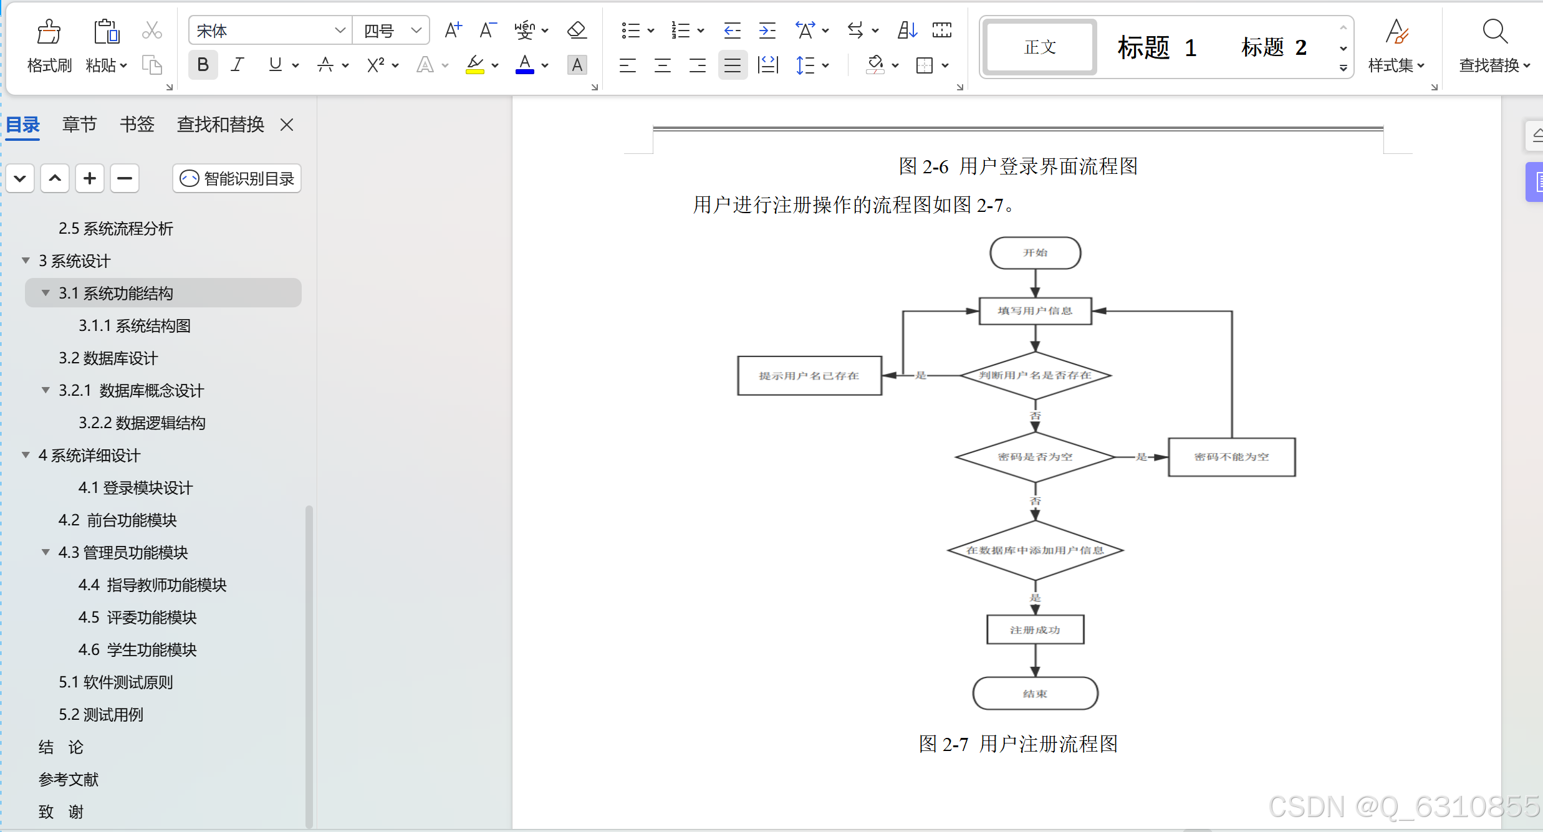The height and width of the screenshot is (832, 1543).
Task: Click the Find and Replace magnifier icon
Action: [1494, 31]
